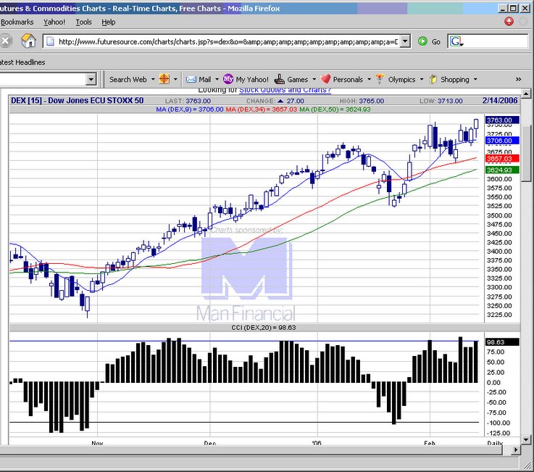The image size is (534, 472).
Task: Click the Stop loading button
Action: pos(6,41)
